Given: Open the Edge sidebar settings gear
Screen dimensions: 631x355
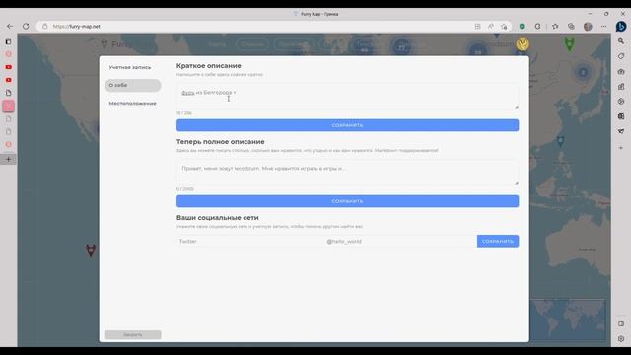Looking at the screenshot, I should coord(621,339).
